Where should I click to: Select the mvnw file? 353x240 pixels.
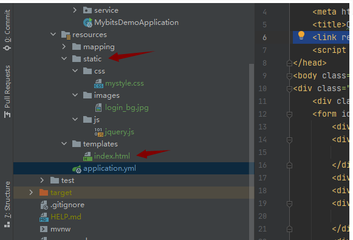60,229
